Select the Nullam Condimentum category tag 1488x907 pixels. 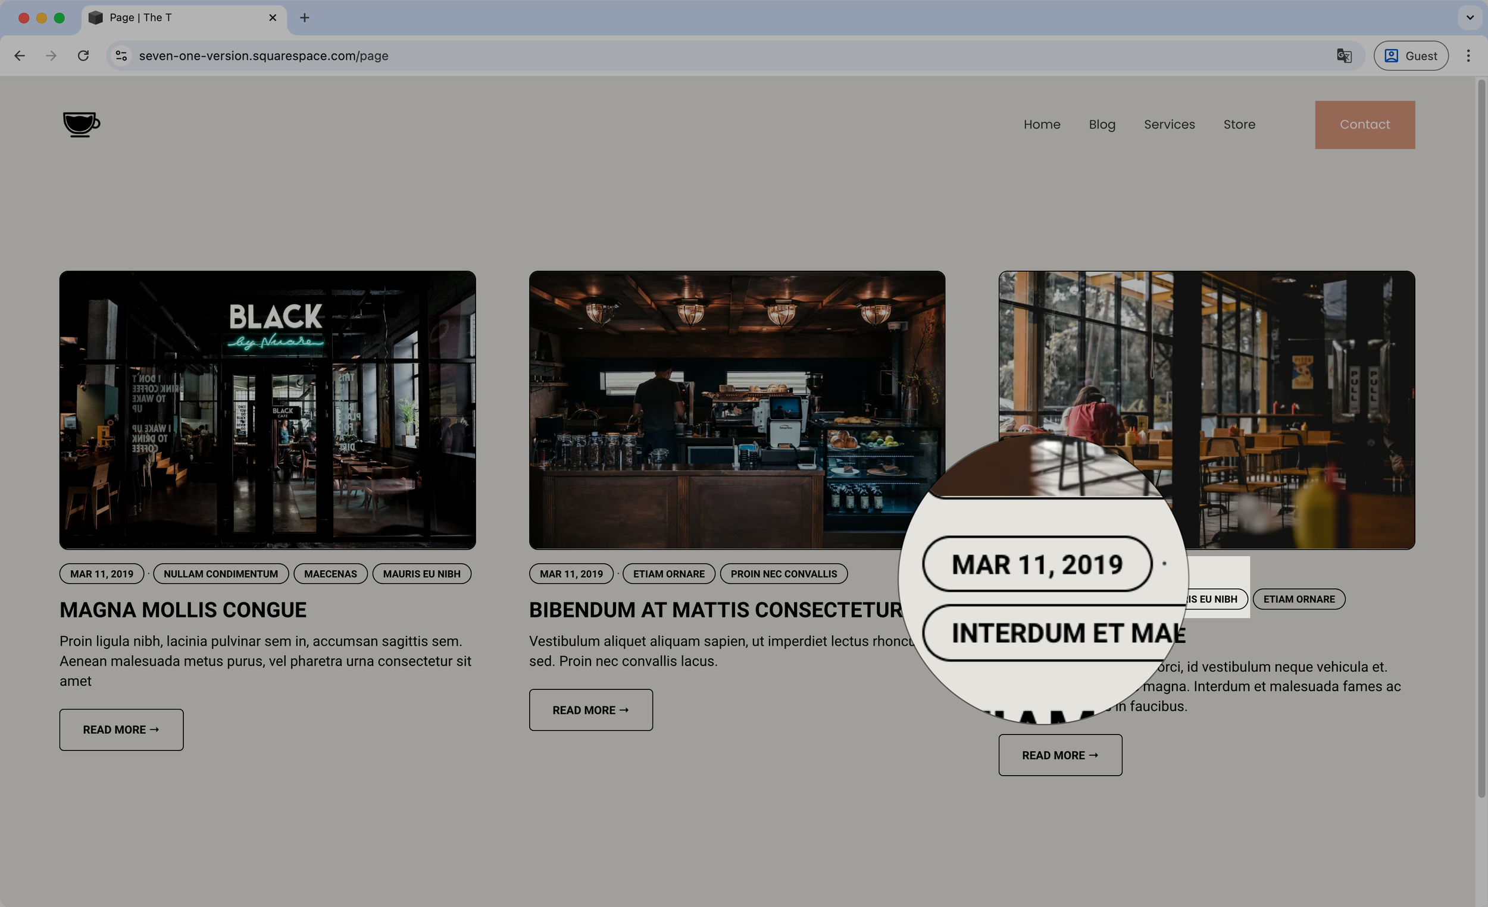coord(220,574)
